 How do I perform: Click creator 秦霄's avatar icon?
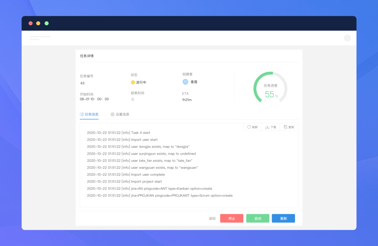[185, 82]
